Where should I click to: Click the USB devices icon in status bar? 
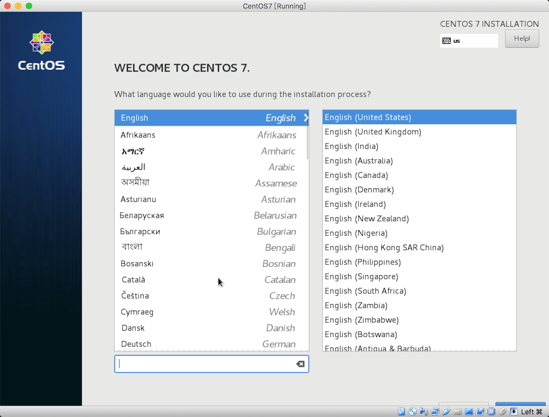click(x=447, y=412)
